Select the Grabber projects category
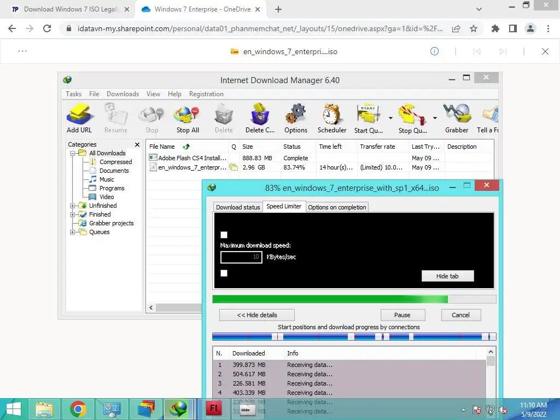 tap(111, 223)
